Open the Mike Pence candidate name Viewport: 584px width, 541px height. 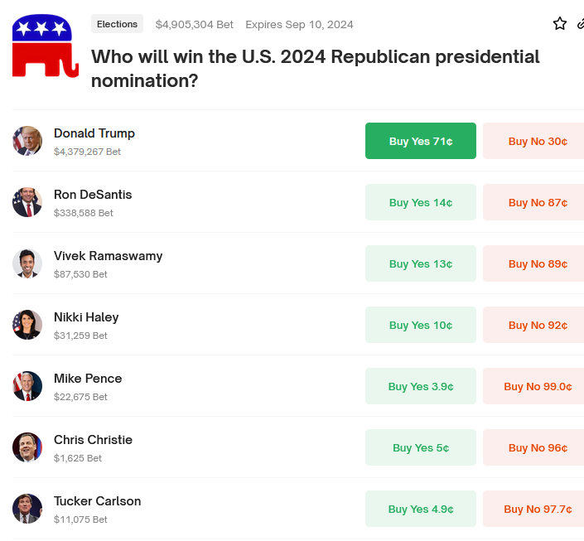point(88,379)
